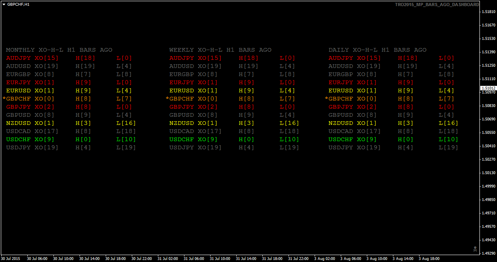The image size is (497, 262).
Task: Select USDCAD XO[17] in the Daily panel
Action: click(355, 131)
